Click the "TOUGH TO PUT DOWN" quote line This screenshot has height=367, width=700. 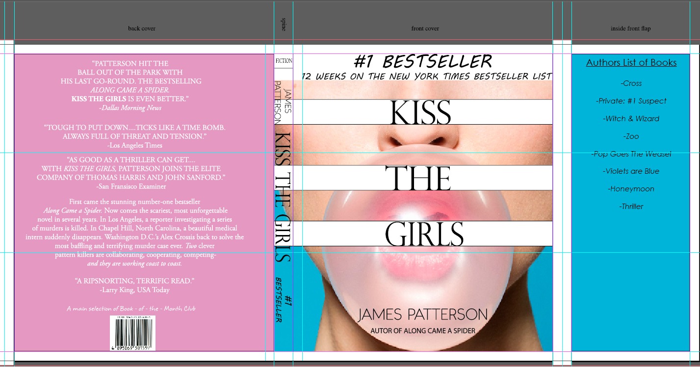pos(134,128)
